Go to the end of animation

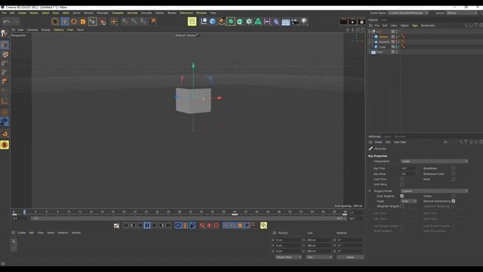point(168,225)
